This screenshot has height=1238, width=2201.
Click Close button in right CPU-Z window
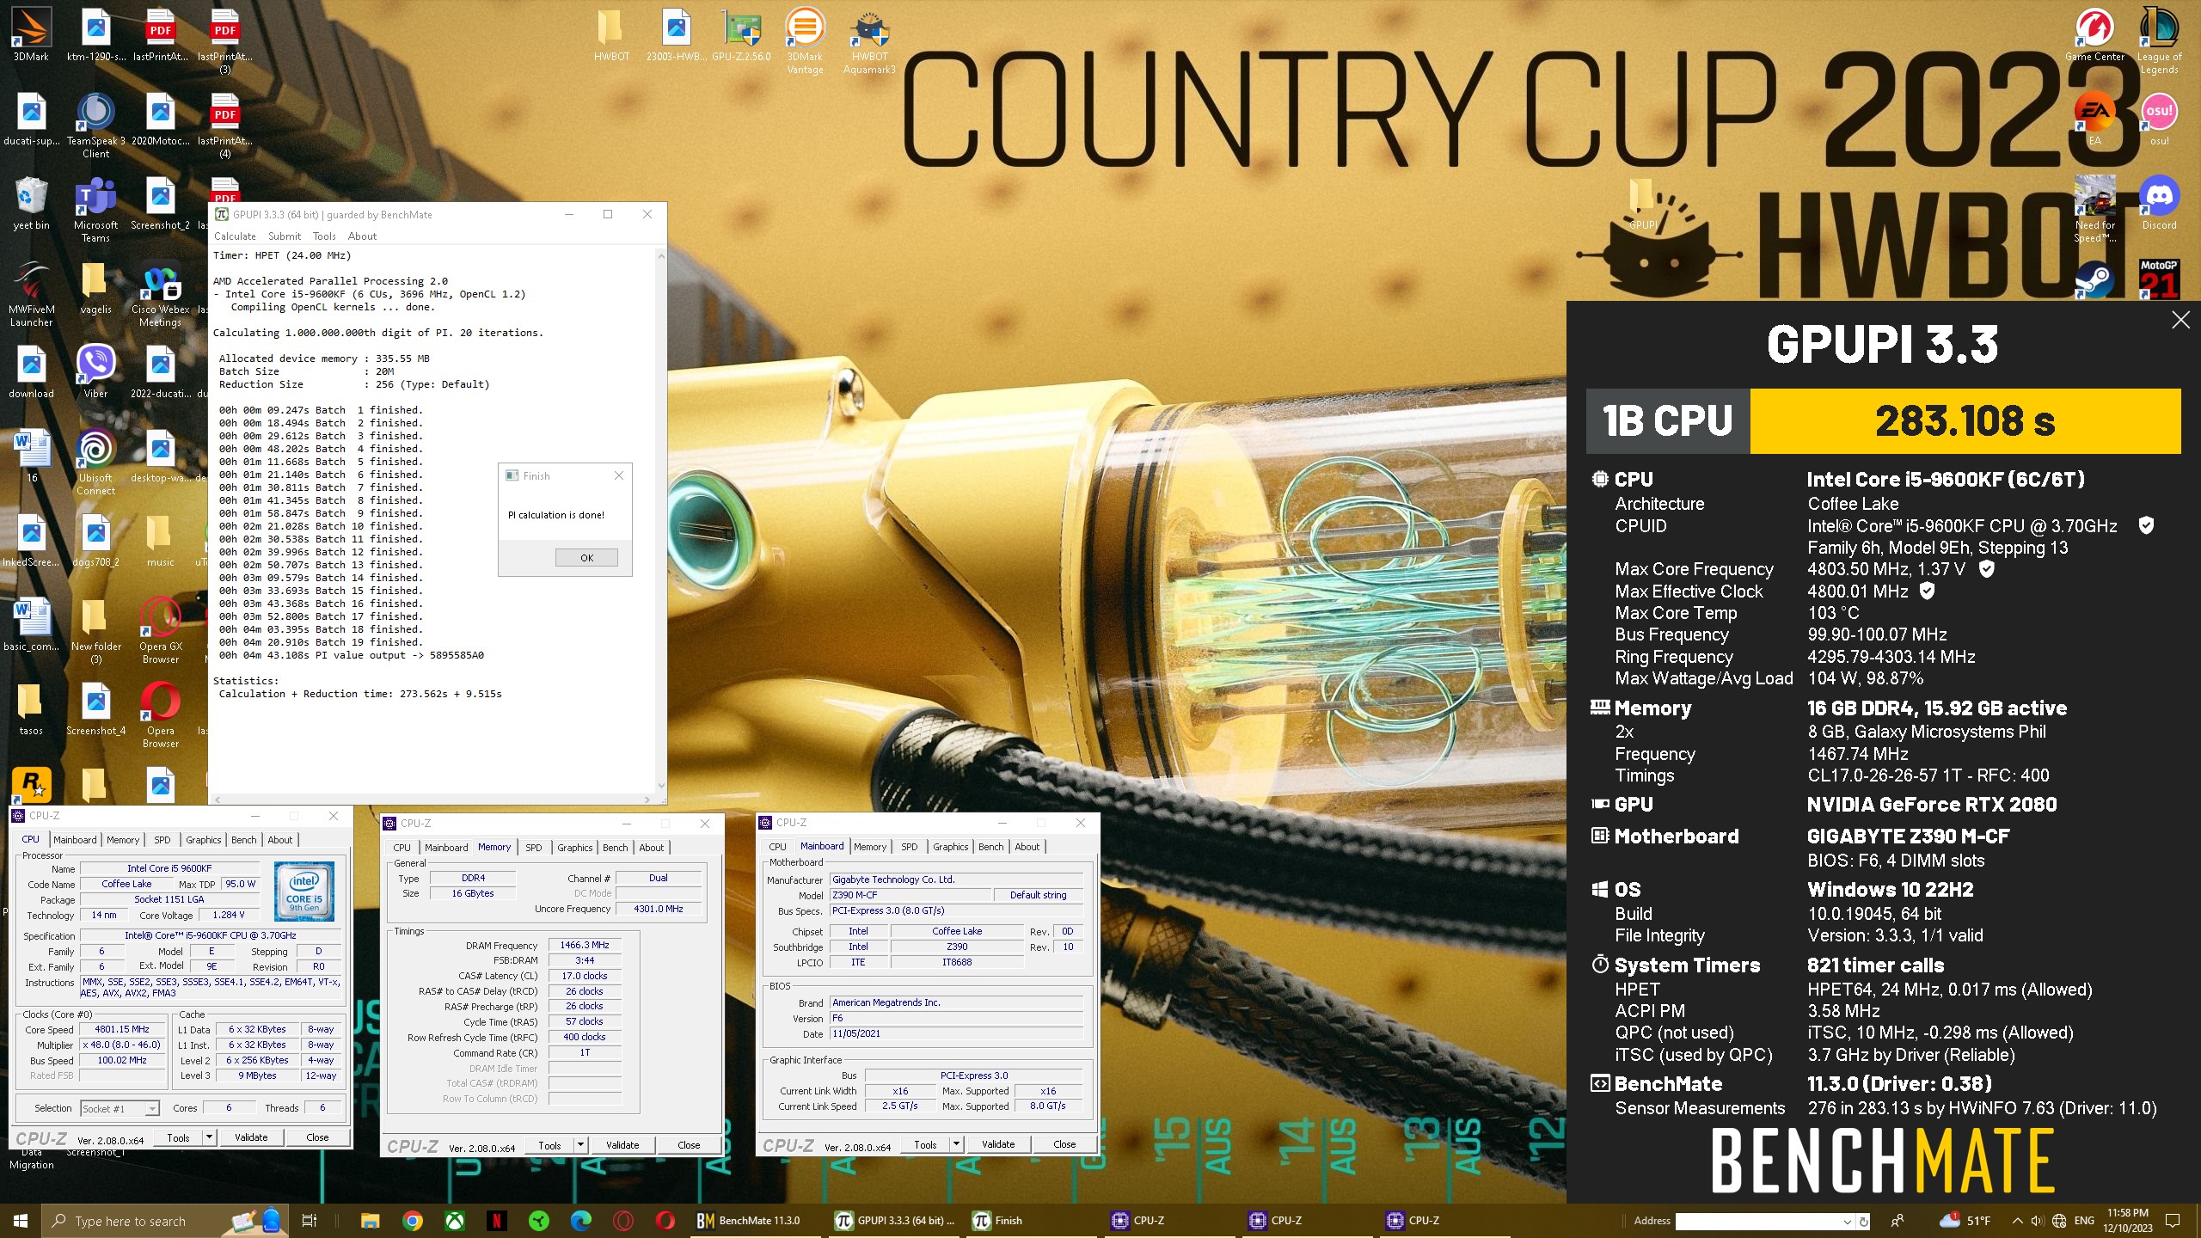coord(1064,1143)
